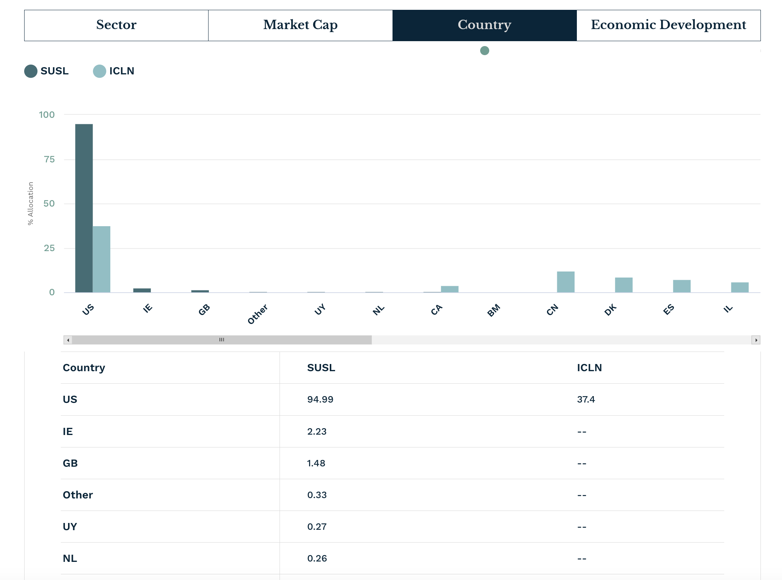Click the ICLN bar for US

[102, 259]
